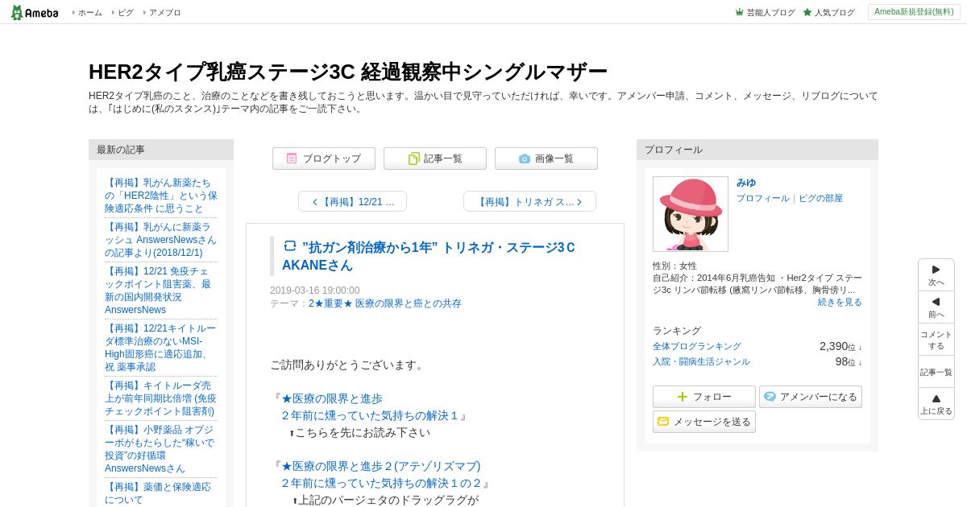Open recent post 薬価と保険適応について

(158, 493)
